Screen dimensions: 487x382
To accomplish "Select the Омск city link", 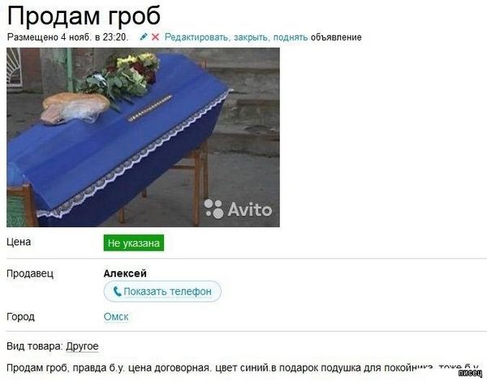I will click(x=116, y=317).
